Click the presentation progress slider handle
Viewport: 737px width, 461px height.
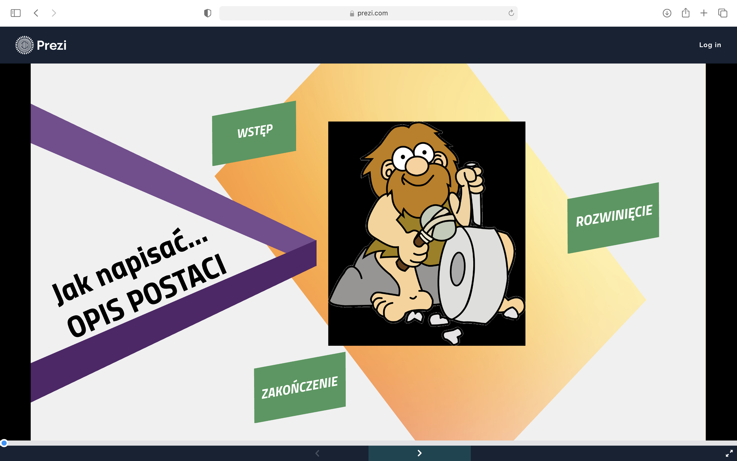coord(4,443)
